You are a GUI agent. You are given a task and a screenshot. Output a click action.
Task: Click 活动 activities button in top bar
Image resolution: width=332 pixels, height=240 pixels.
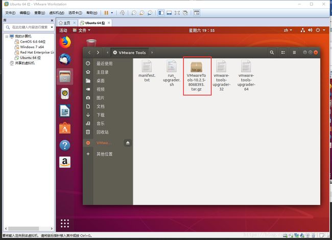[63, 30]
